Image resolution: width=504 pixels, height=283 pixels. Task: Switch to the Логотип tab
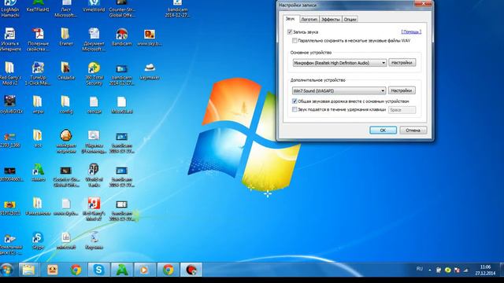point(309,20)
